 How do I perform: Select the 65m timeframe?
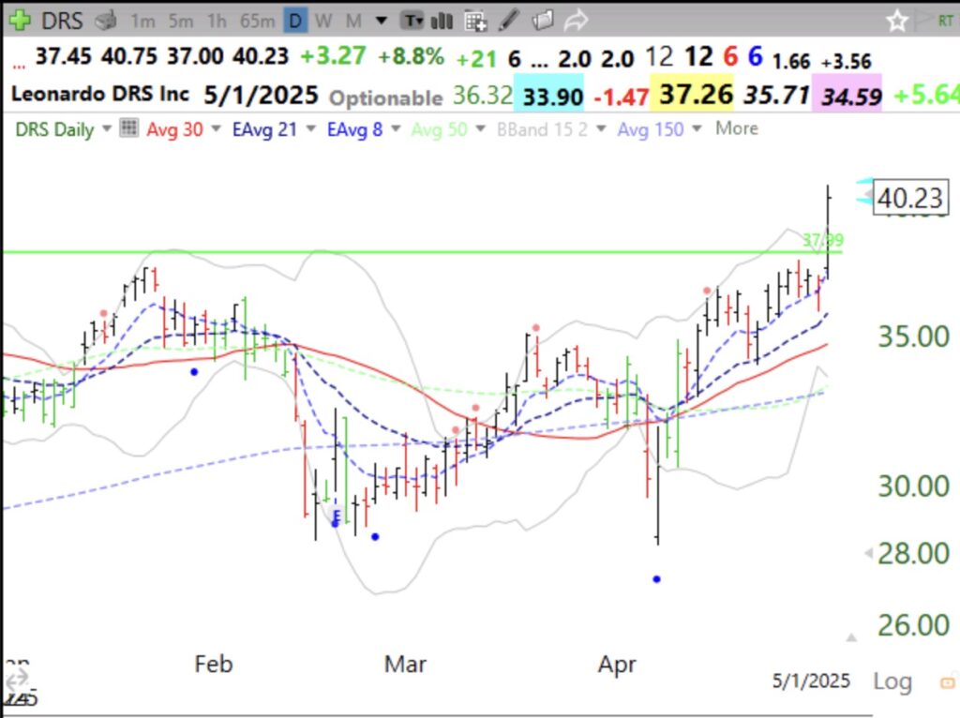click(255, 19)
